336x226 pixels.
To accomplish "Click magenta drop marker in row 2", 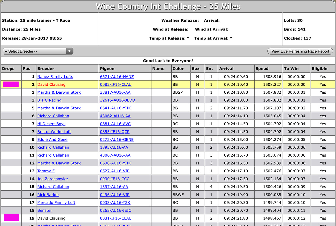I will [x=11, y=84].
